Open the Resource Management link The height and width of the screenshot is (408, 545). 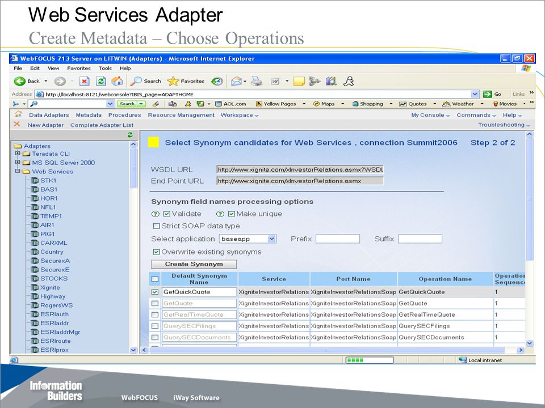point(181,115)
